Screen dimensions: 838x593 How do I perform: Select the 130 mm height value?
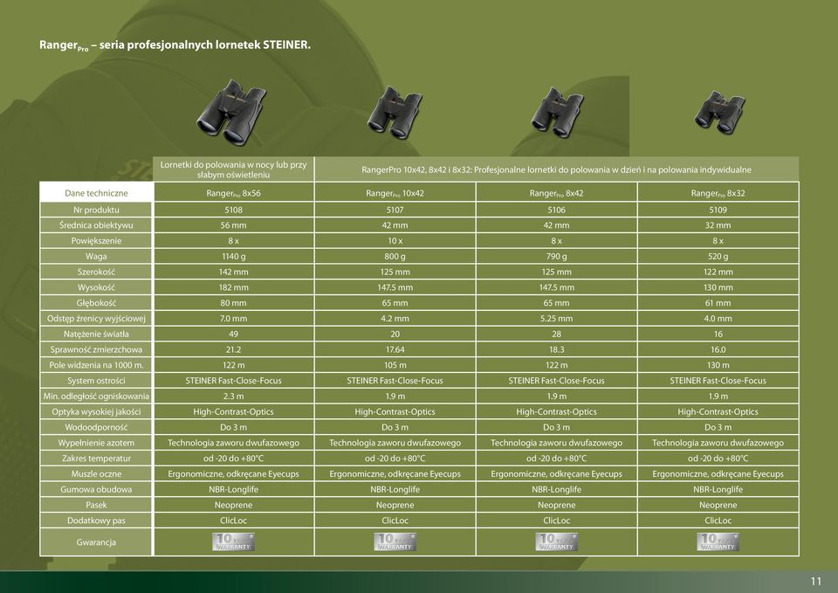[x=718, y=287]
